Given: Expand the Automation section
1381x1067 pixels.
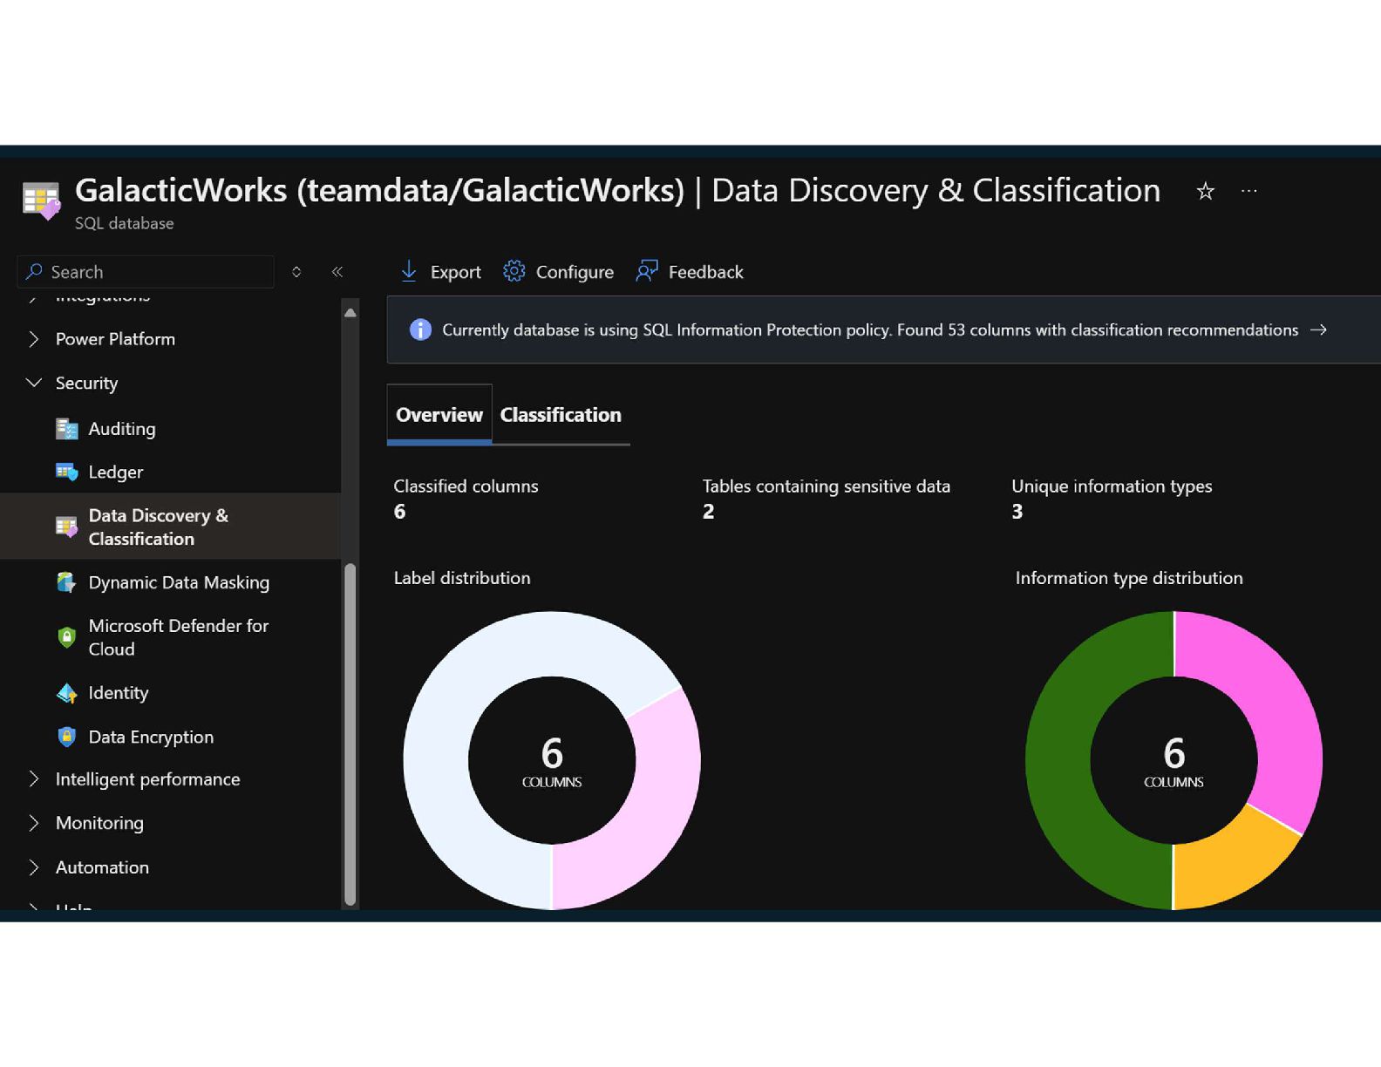Looking at the screenshot, I should pos(33,867).
